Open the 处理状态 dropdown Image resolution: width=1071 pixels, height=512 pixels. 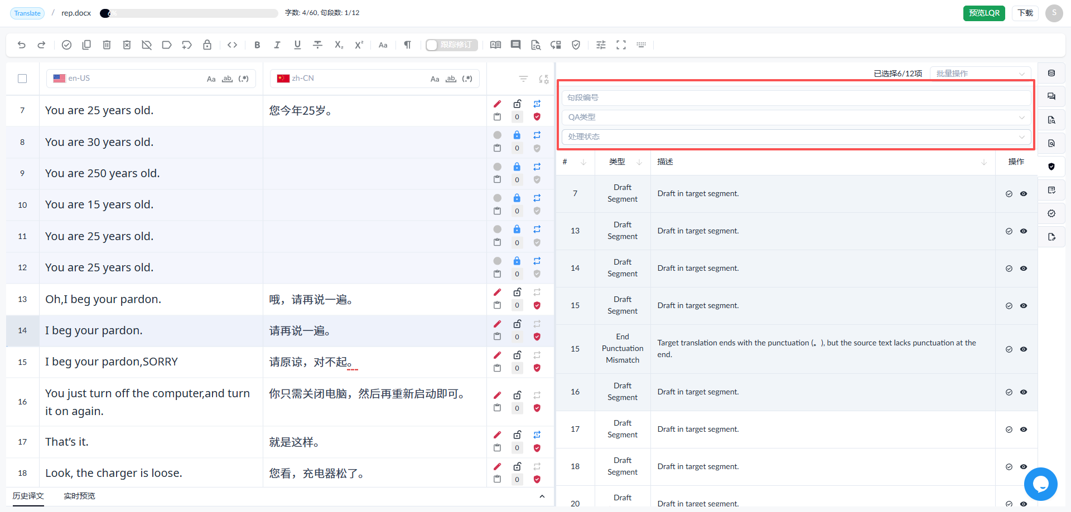pos(796,136)
